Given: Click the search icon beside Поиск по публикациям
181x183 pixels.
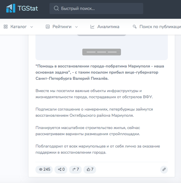Looking at the screenshot, I should click(x=135, y=27).
